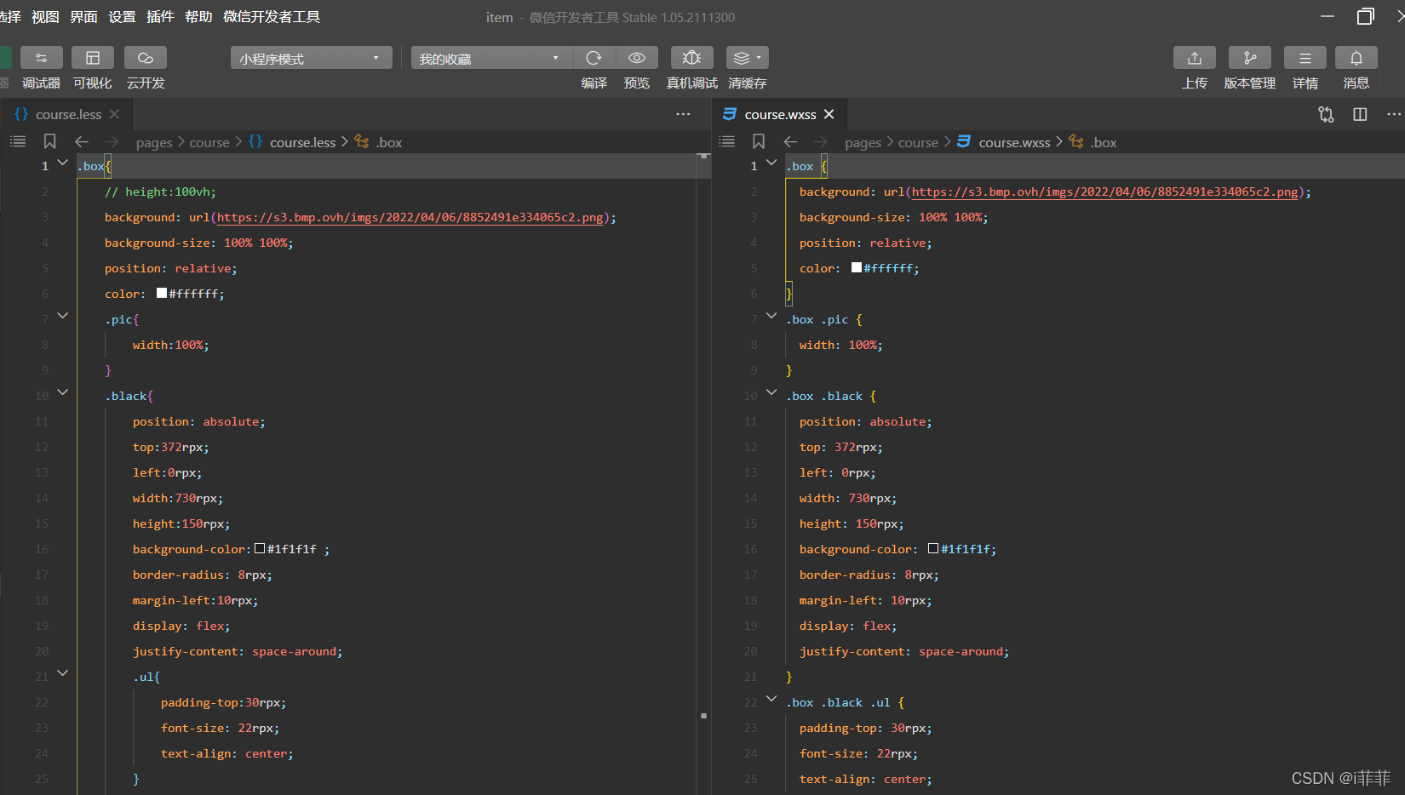This screenshot has height=795, width=1405.
Task: Click '.box' breadcrumb in left editor
Action: pos(389,142)
